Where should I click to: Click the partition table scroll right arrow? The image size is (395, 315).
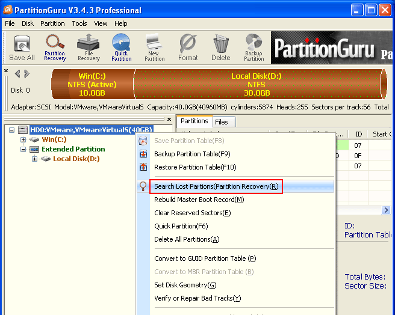(386, 210)
